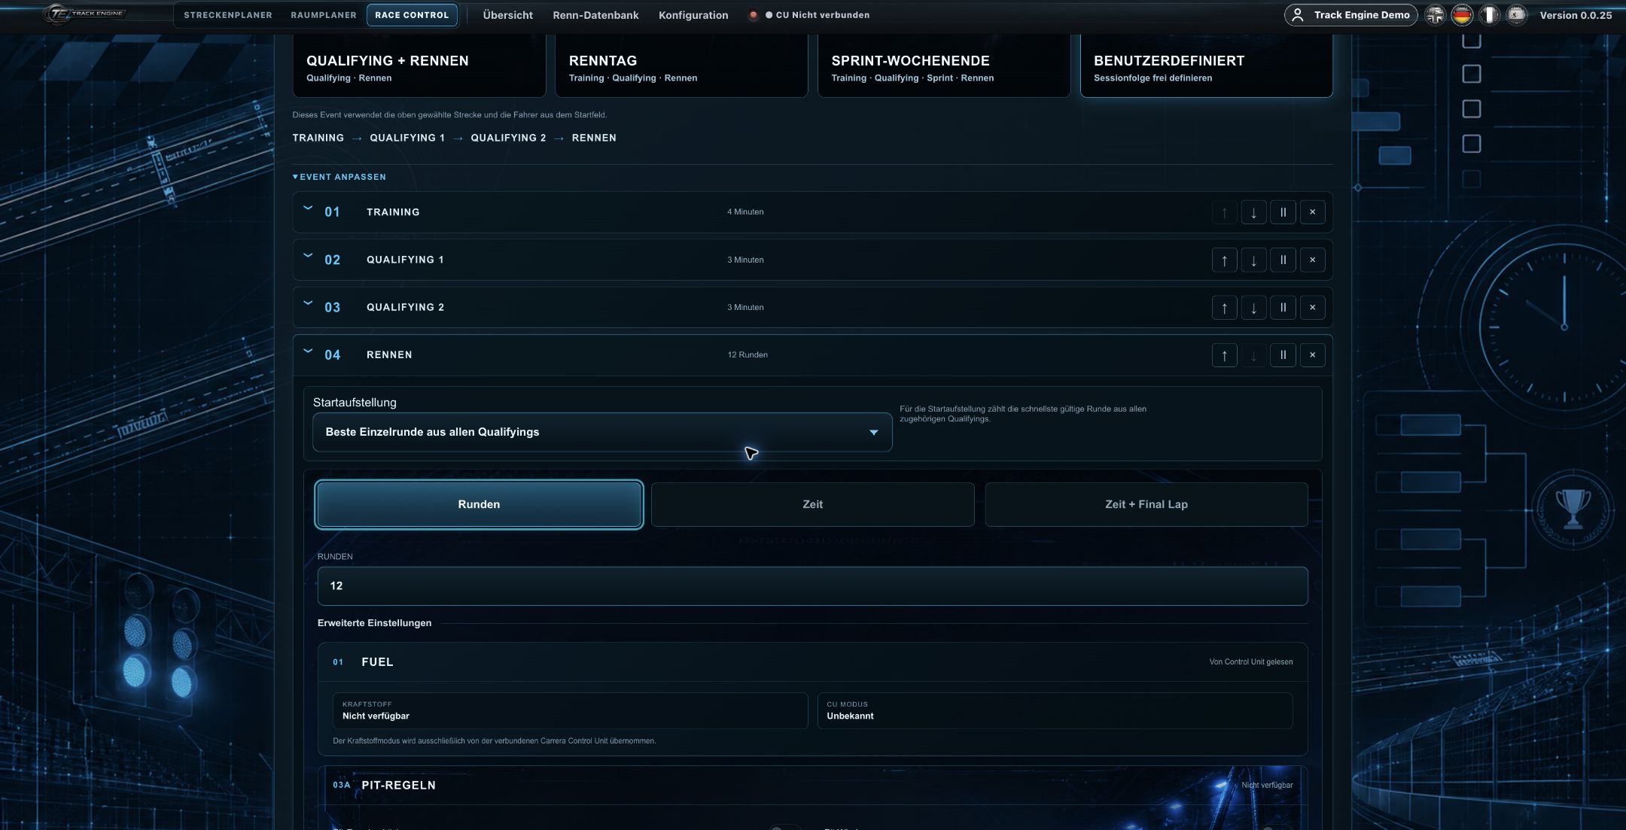This screenshot has width=1626, height=830.
Task: Collapse the Event anpassen section
Action: coord(340,177)
